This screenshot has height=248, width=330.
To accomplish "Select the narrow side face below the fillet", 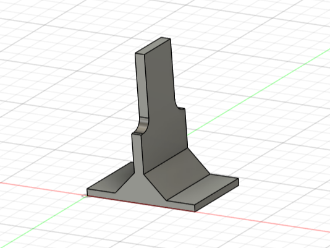I will click(137, 154).
